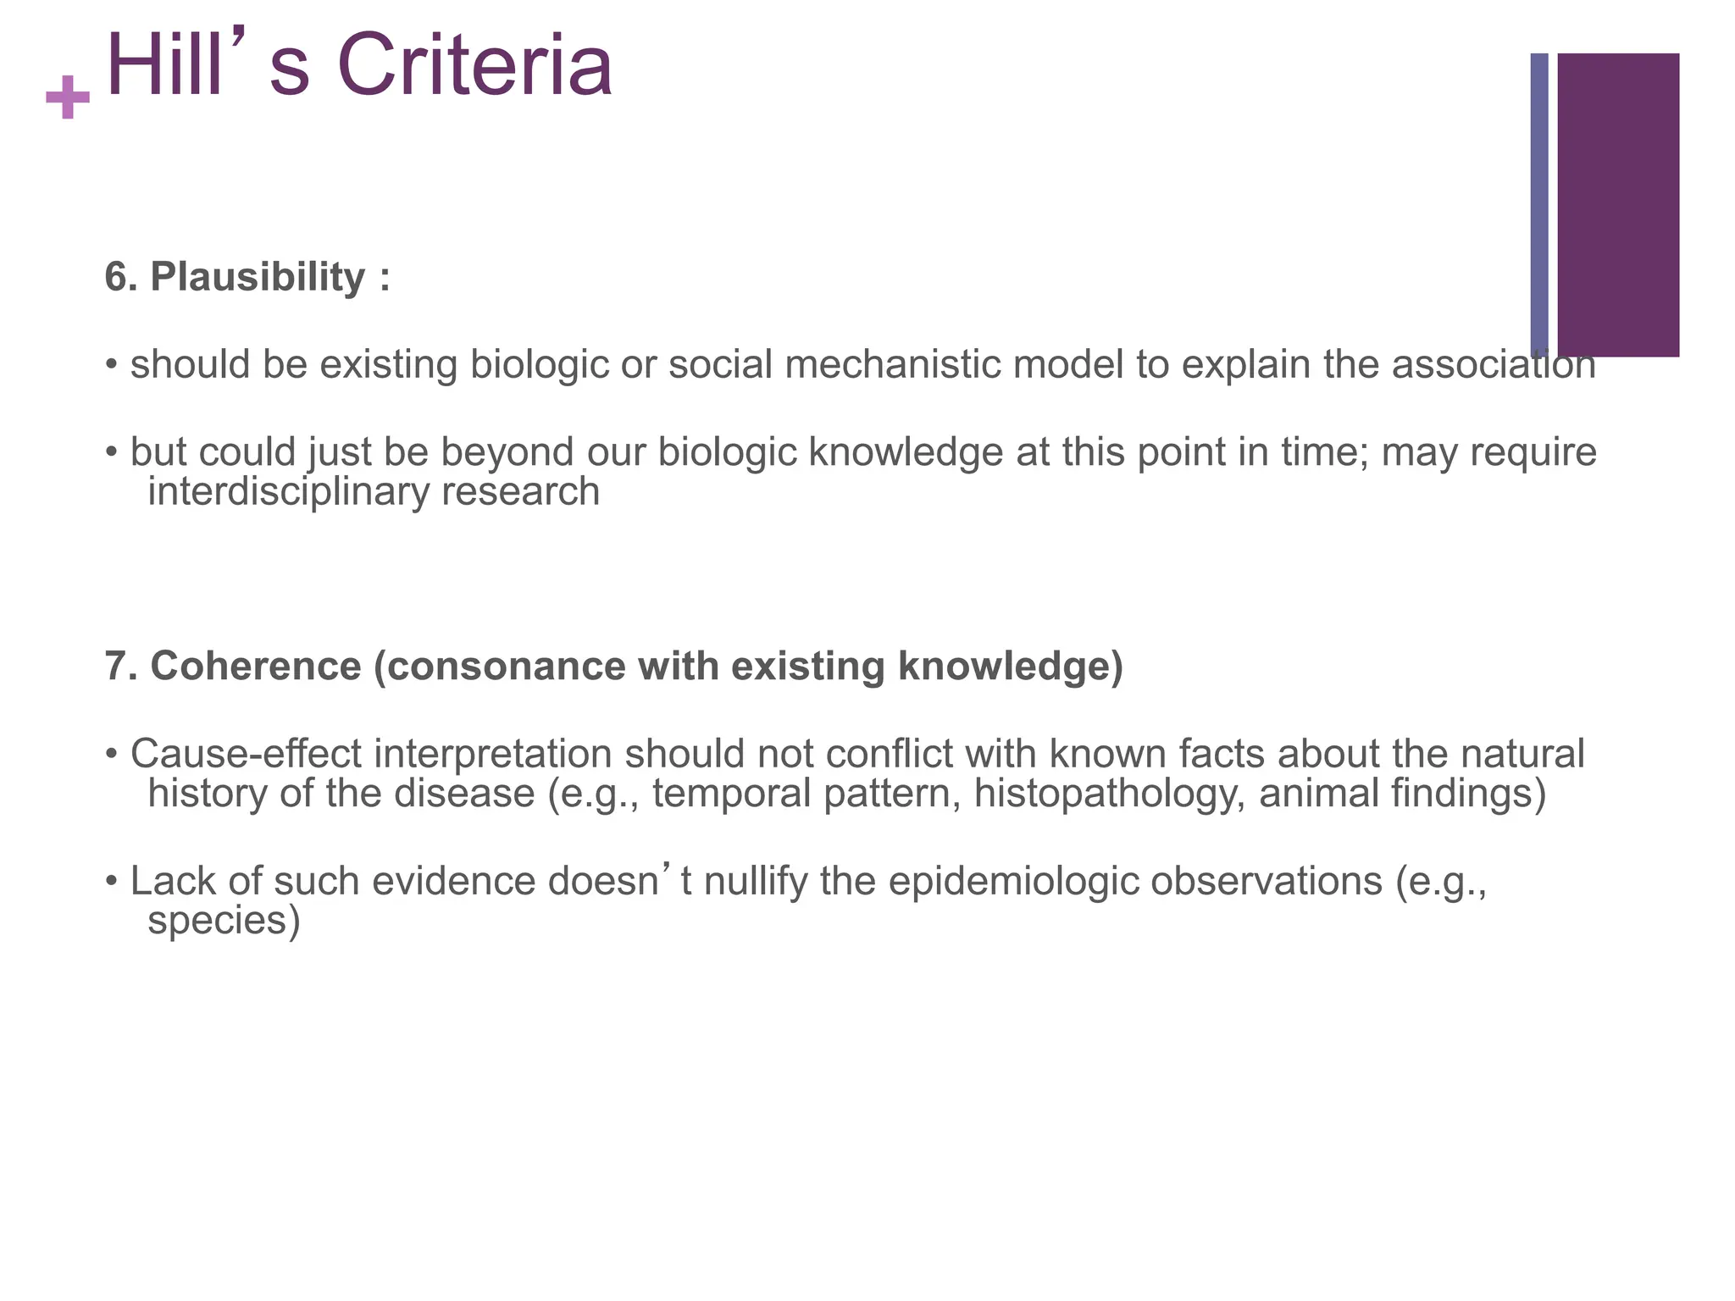Select the large purple rectangle at top right
The width and height of the screenshot is (1735, 1301).
coord(1618,204)
